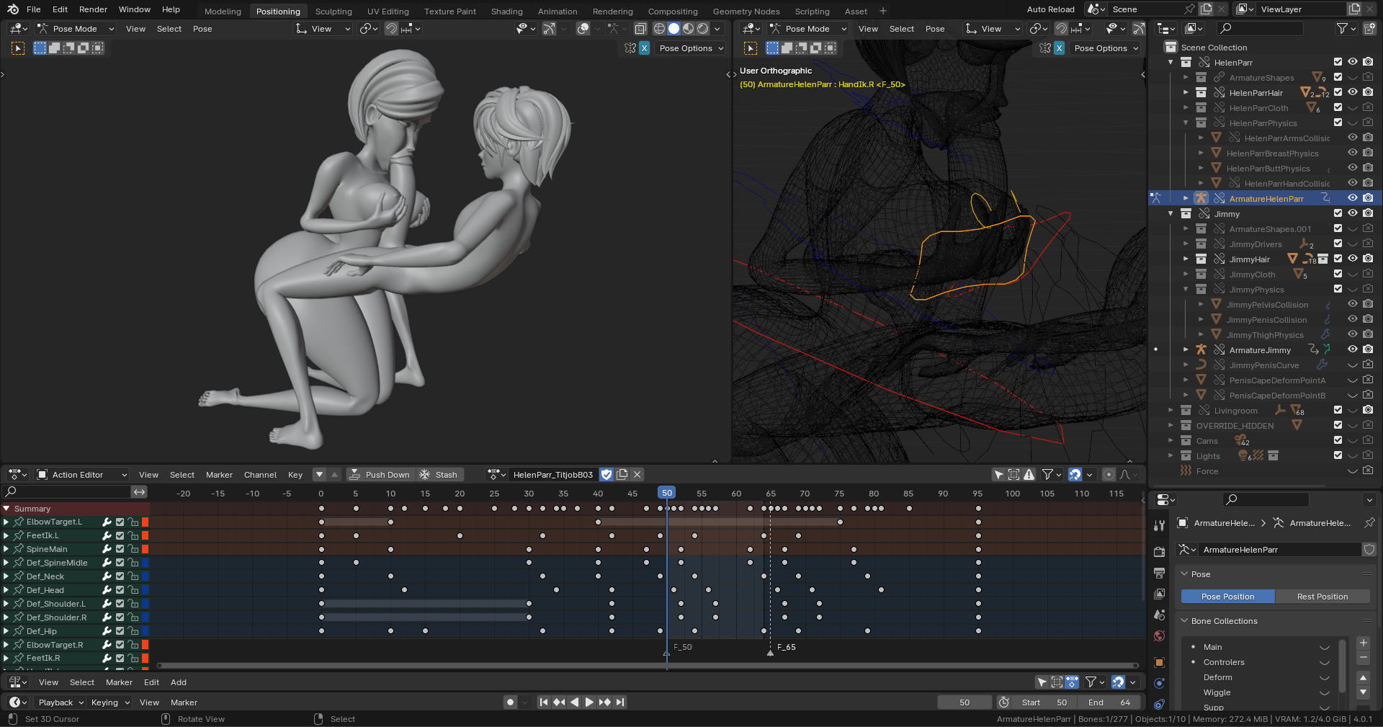Open left viewport Pose Options dropdown
The width and height of the screenshot is (1383, 727).
coord(691,48)
